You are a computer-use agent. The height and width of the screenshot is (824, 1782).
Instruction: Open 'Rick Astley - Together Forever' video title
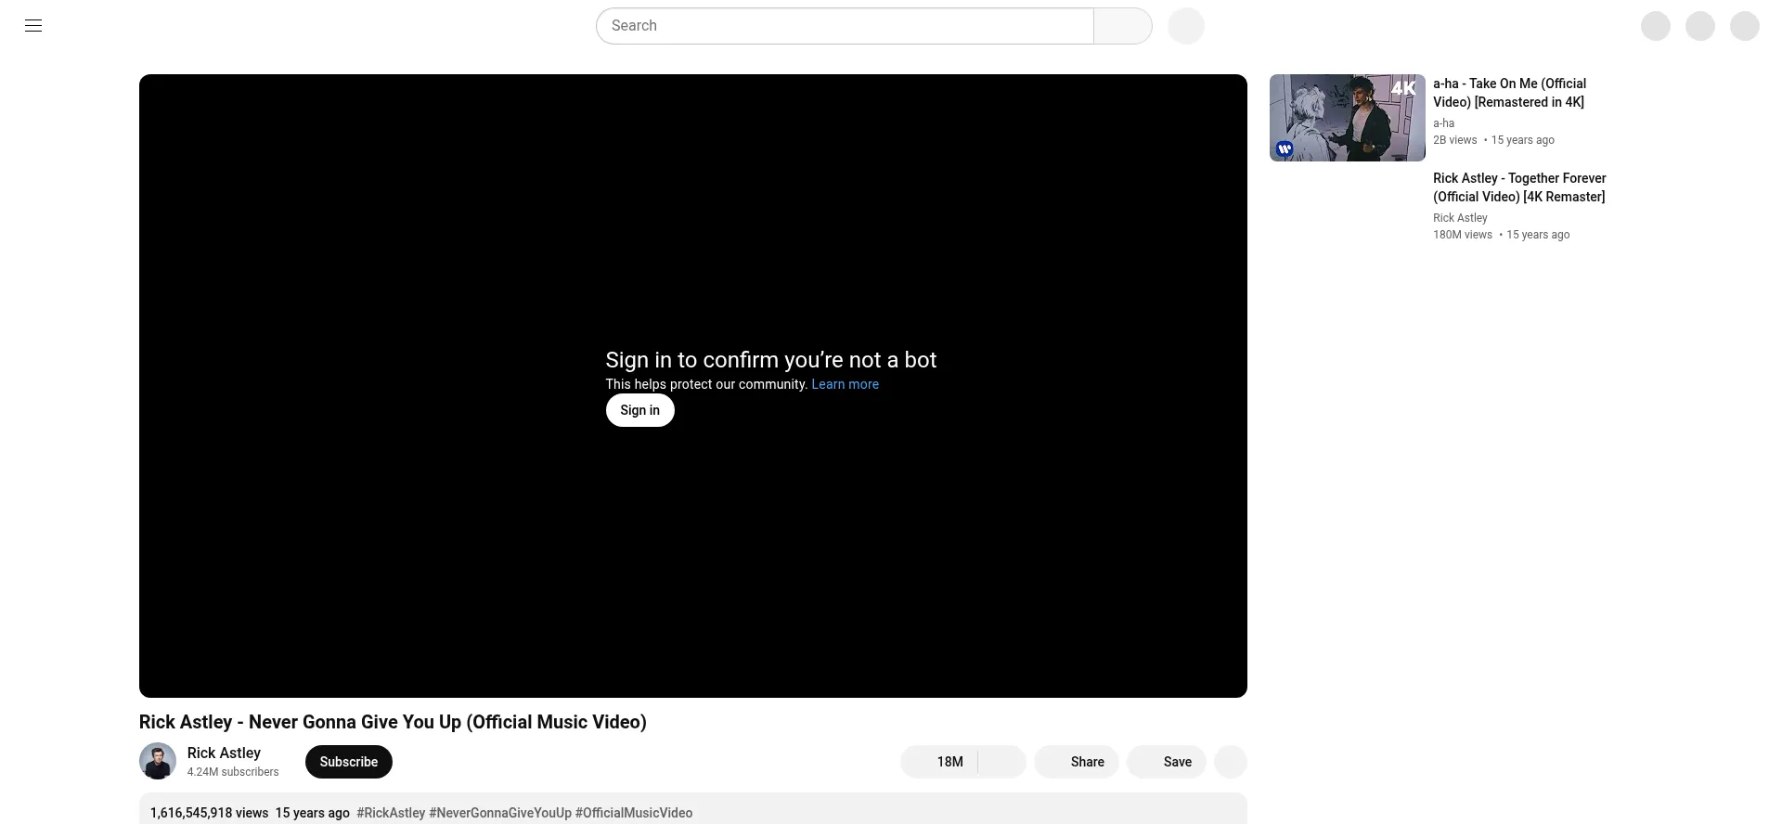[1519, 187]
